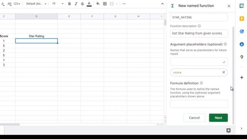Focus the argument placeholder input
This screenshot has width=247, height=139.
pos(199,62)
